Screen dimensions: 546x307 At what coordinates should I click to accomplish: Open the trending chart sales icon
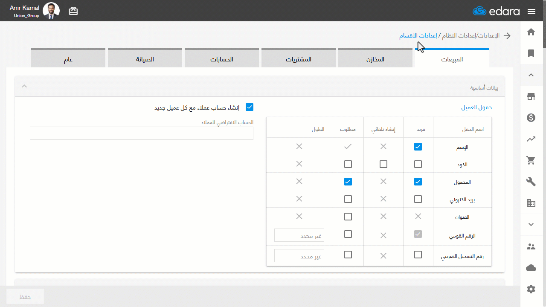click(x=531, y=139)
